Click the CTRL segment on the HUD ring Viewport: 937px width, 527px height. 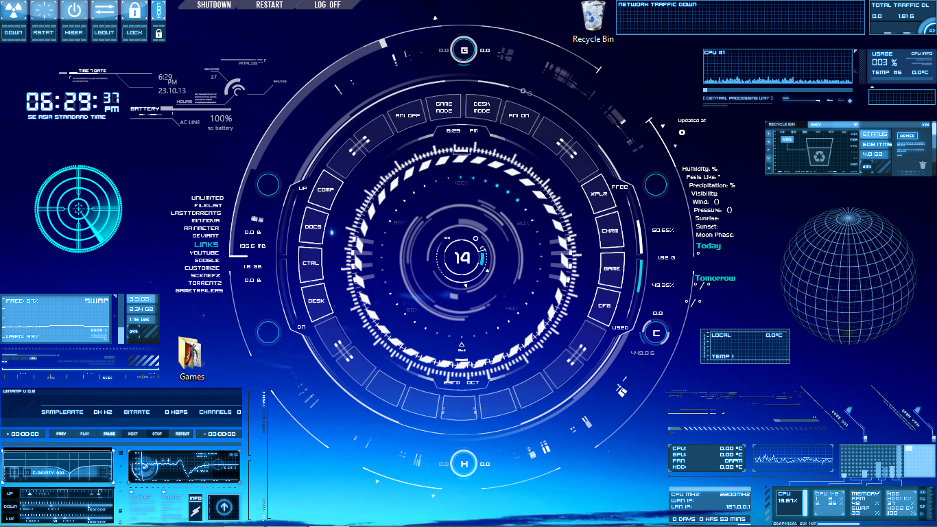(310, 263)
